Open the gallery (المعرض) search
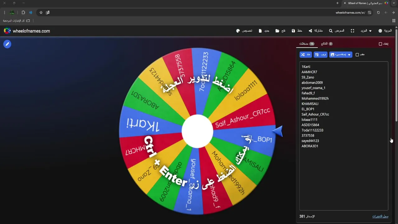Screen dimensions: 398x224 337,31
